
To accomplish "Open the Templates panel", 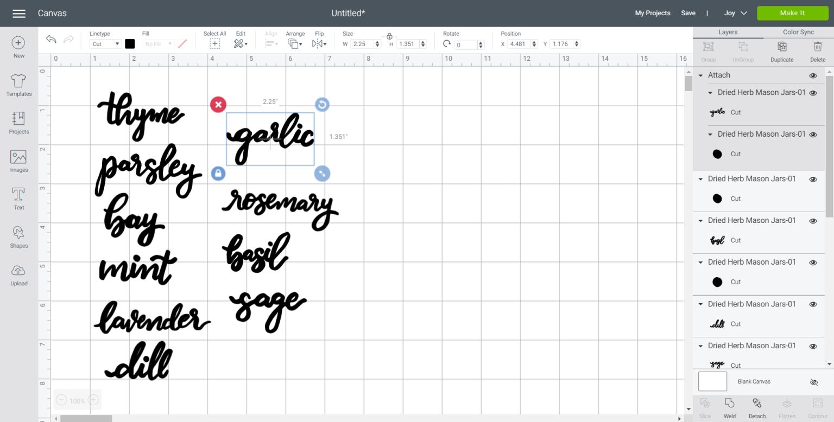I will (18, 85).
